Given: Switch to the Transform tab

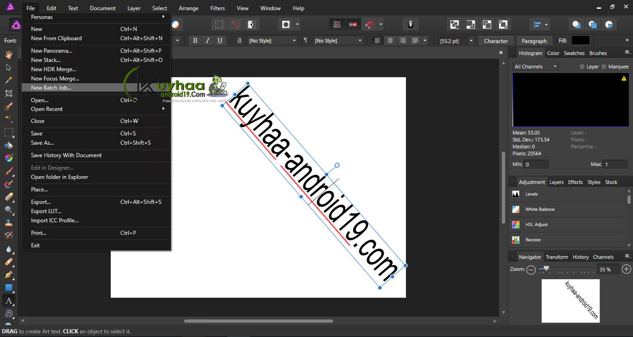Looking at the screenshot, I should point(557,257).
